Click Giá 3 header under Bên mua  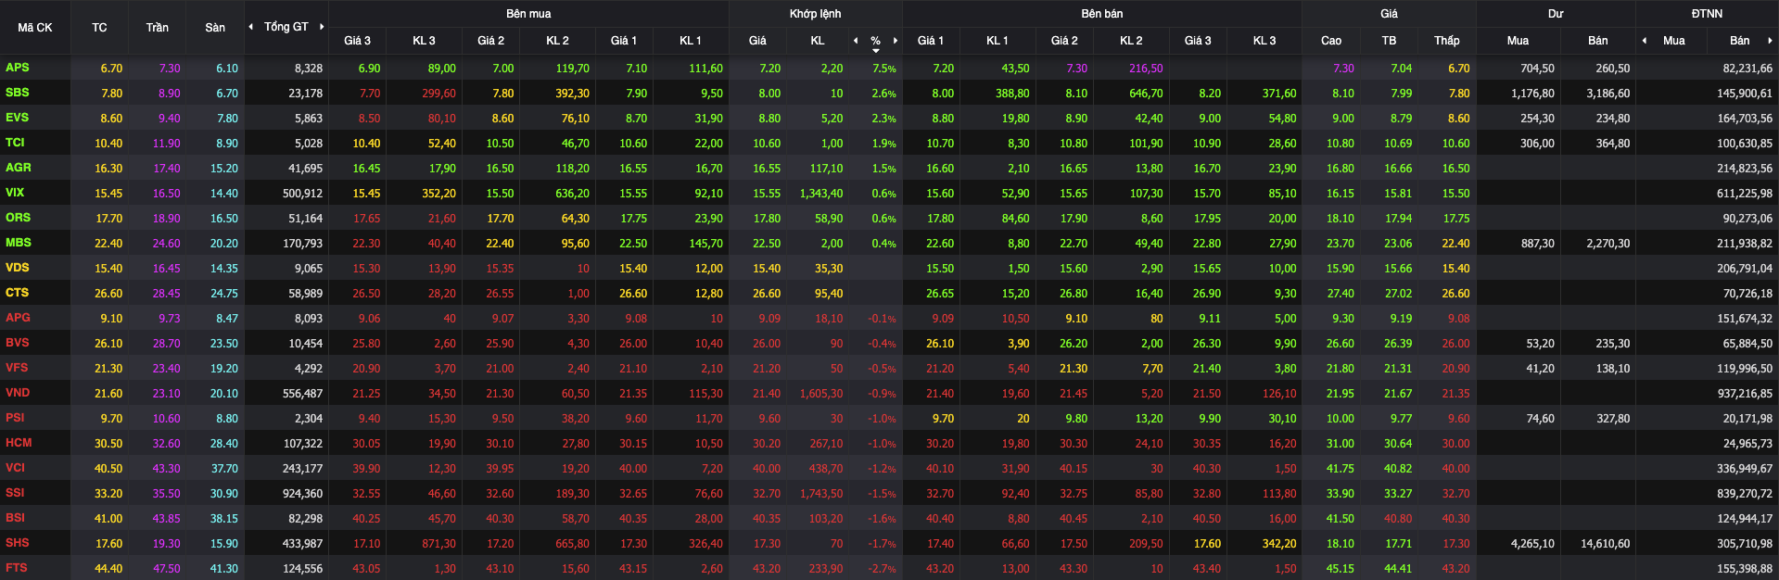coord(357,41)
